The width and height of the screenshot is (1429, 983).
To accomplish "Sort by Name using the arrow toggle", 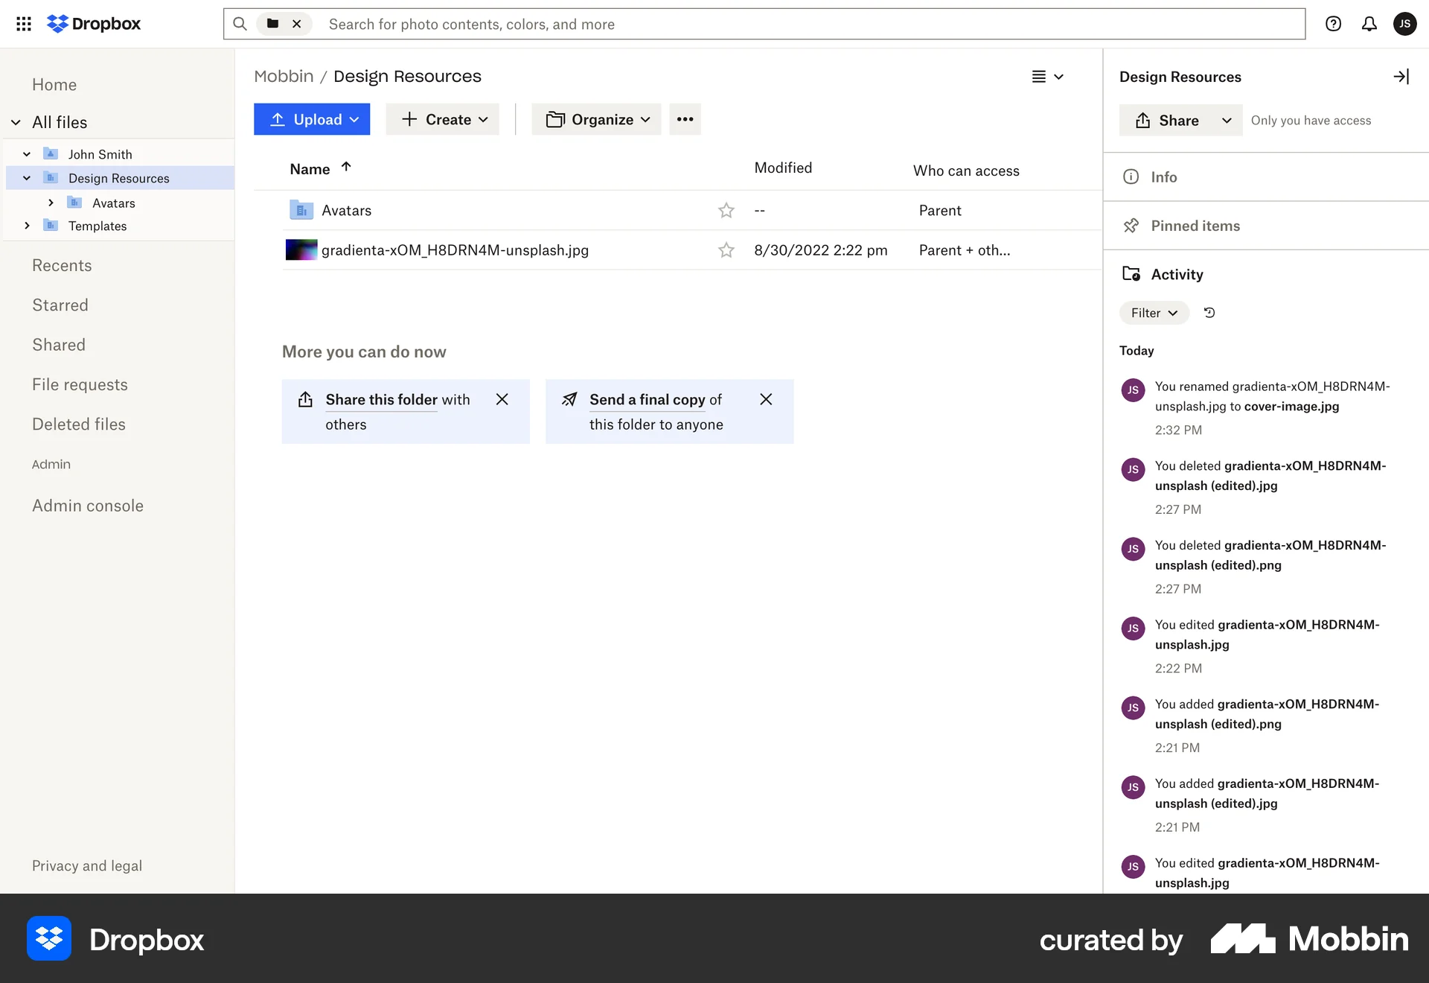I will [345, 168].
